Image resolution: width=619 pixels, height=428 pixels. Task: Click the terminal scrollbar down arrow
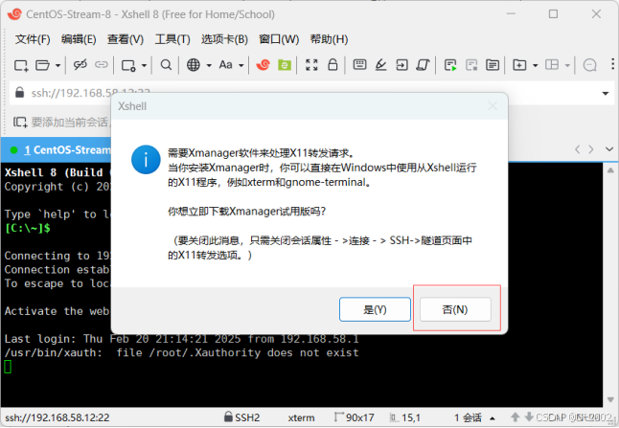(x=610, y=399)
